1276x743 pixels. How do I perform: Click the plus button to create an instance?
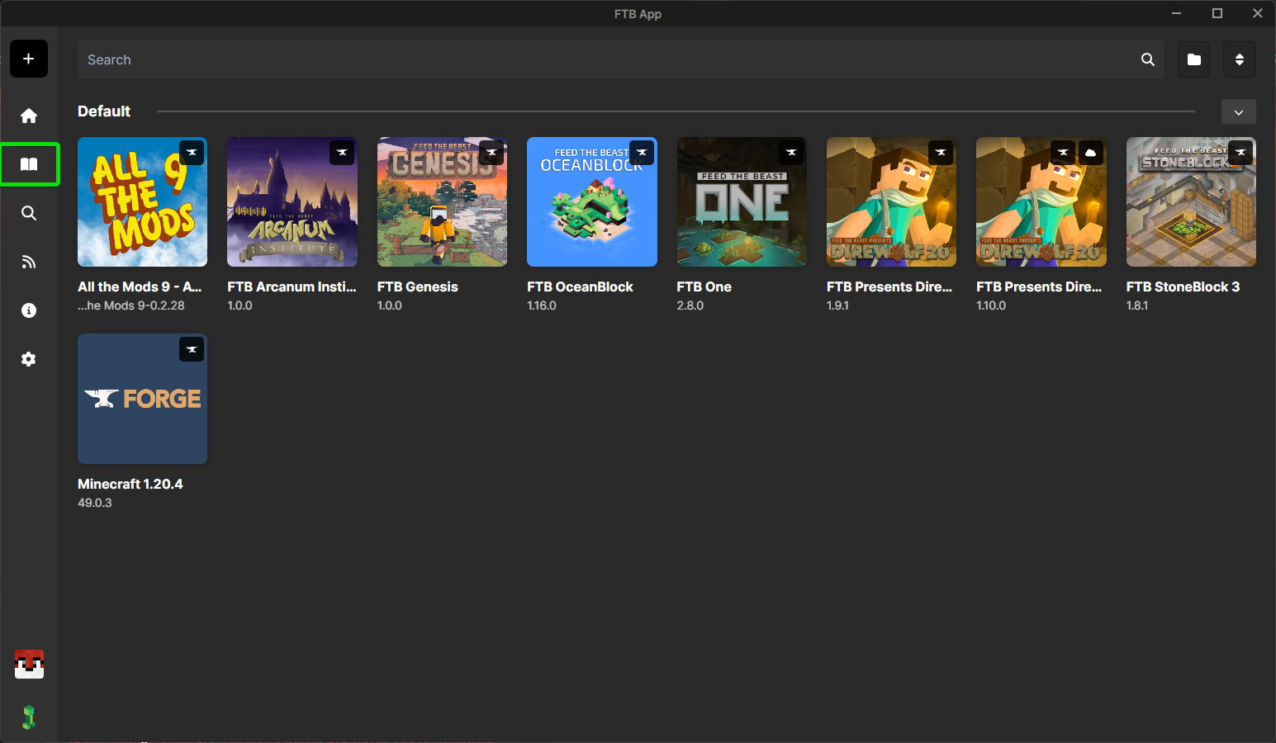[x=29, y=59]
